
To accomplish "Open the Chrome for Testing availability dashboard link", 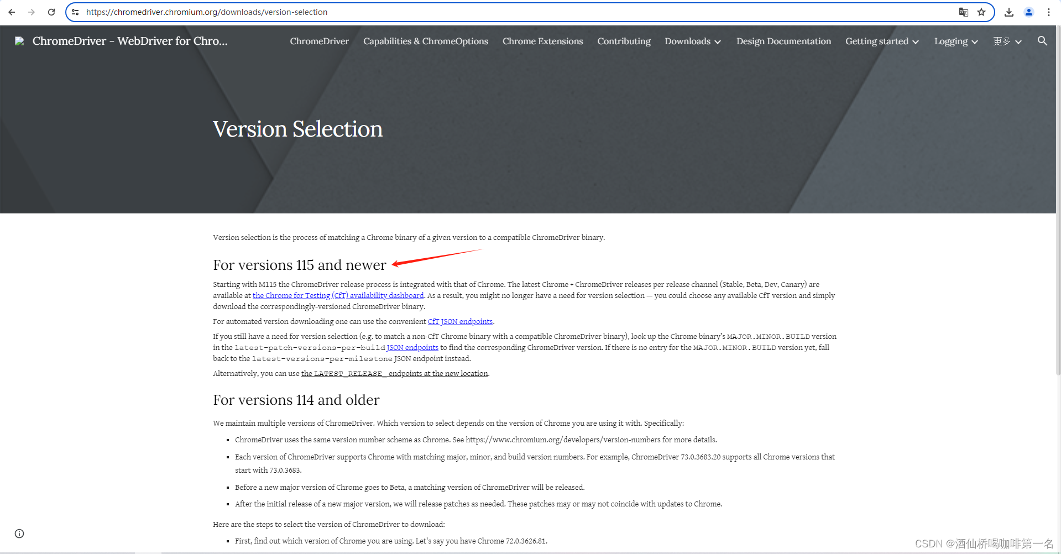I will [x=338, y=296].
